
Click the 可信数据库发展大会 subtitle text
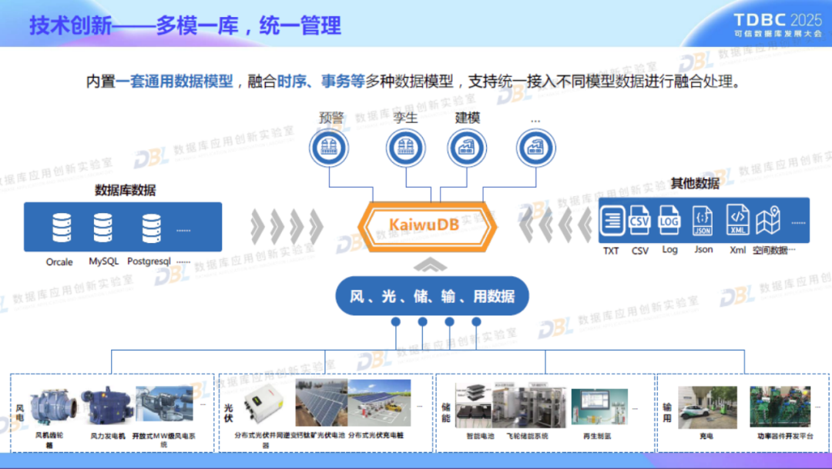[x=778, y=34]
